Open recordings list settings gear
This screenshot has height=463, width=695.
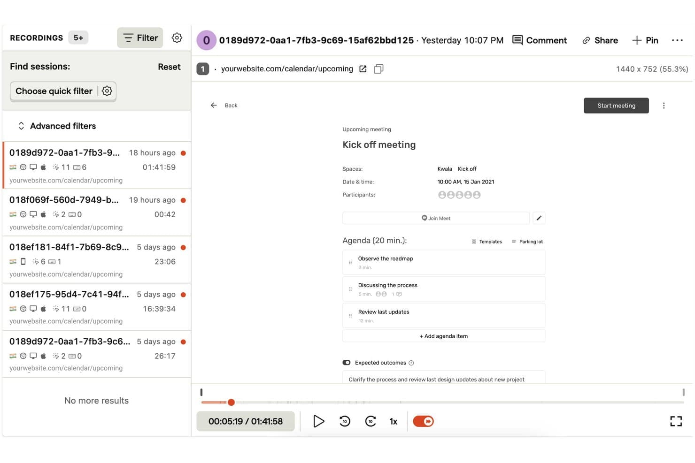click(x=177, y=38)
